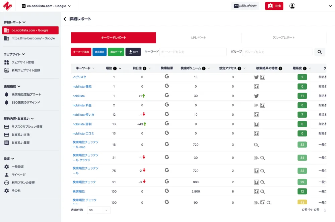Open the user account avatar icon
The image size is (335, 222).
292,6
